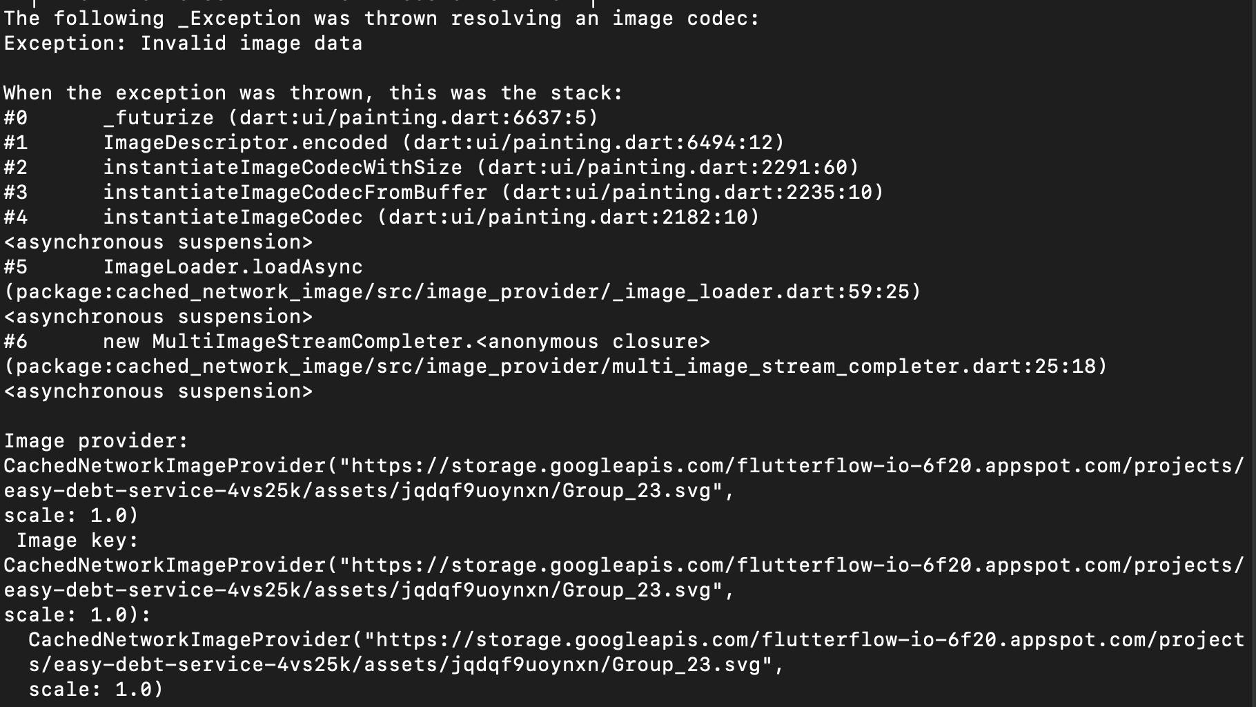1256x707 pixels.
Task: Click the _image_loader.dart:59:25 package path
Action: 462,292
